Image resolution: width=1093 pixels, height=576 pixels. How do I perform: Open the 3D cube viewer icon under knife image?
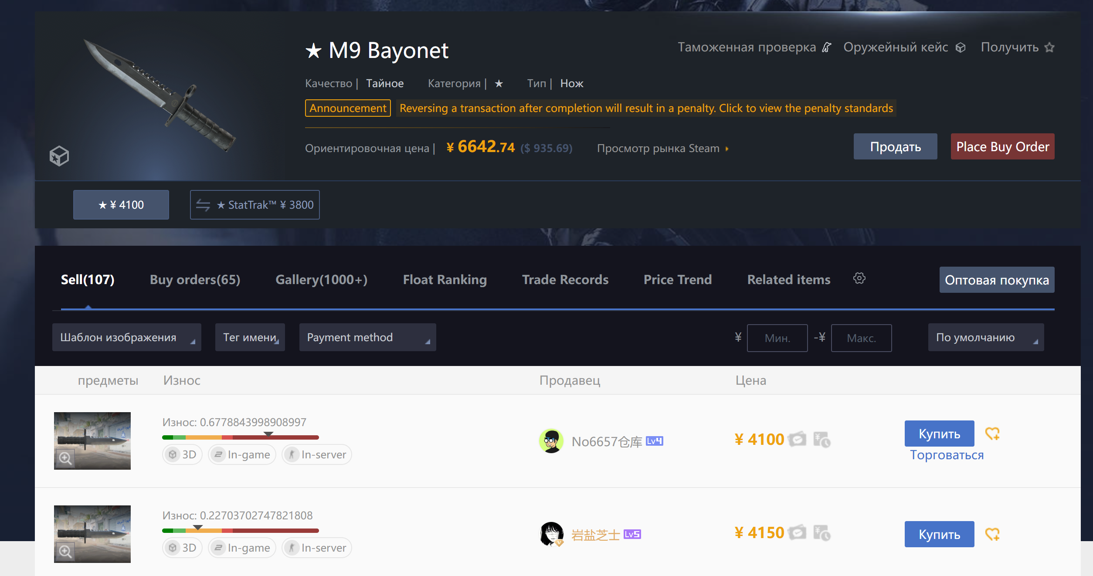(x=59, y=156)
